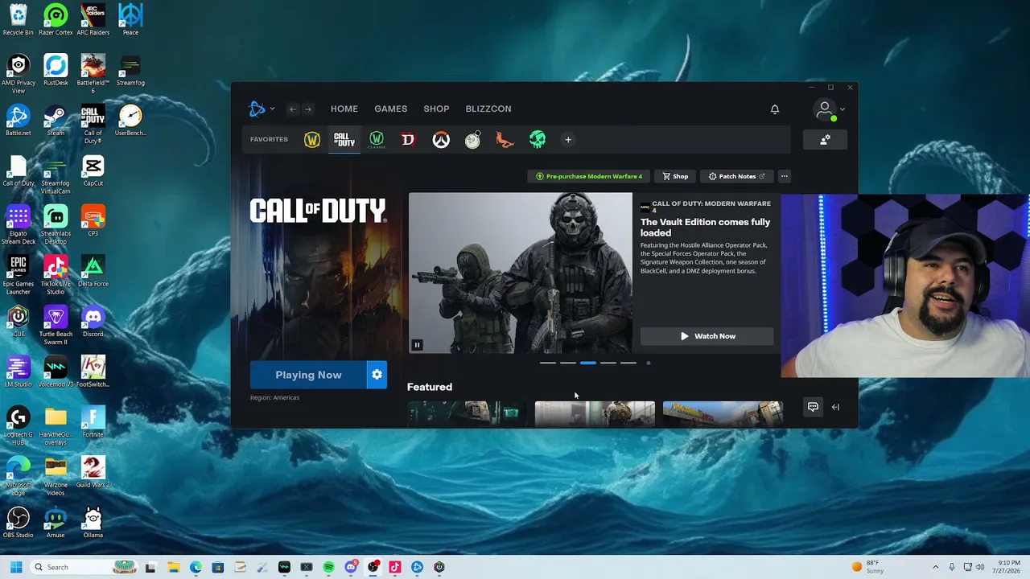Collapse the social panel arrow icon
The width and height of the screenshot is (1030, 579).
pyautogui.click(x=835, y=407)
